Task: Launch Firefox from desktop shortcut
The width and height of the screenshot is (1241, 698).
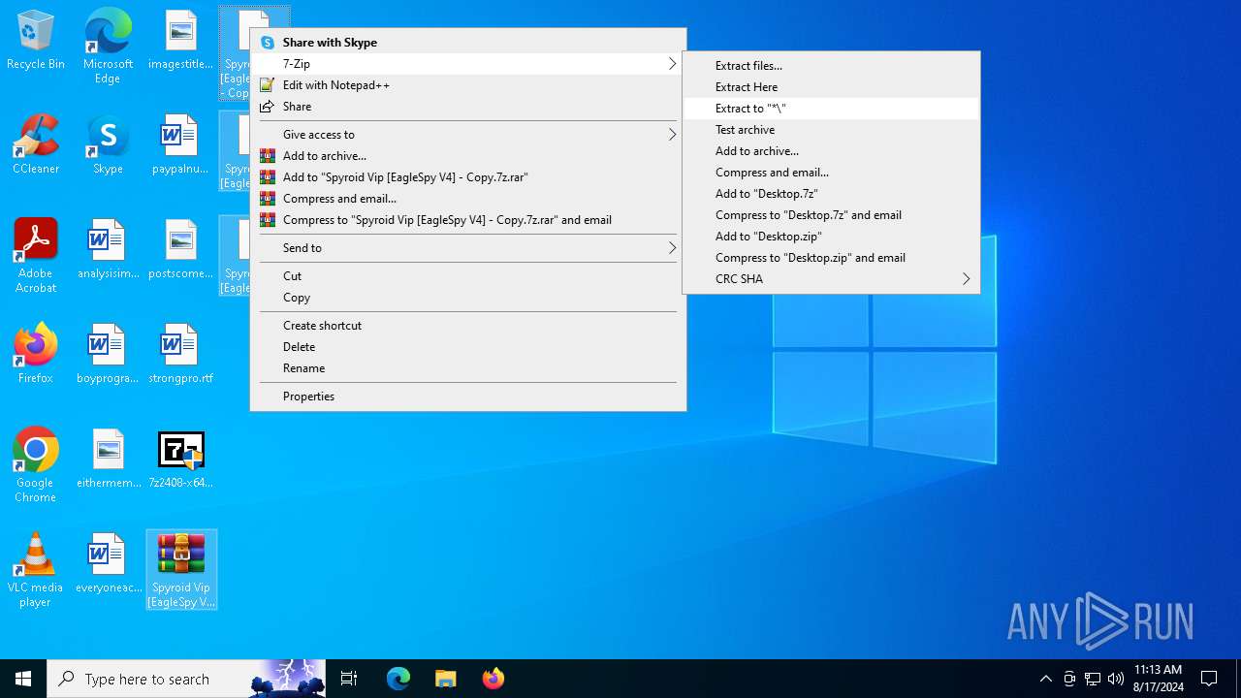Action: (36, 355)
